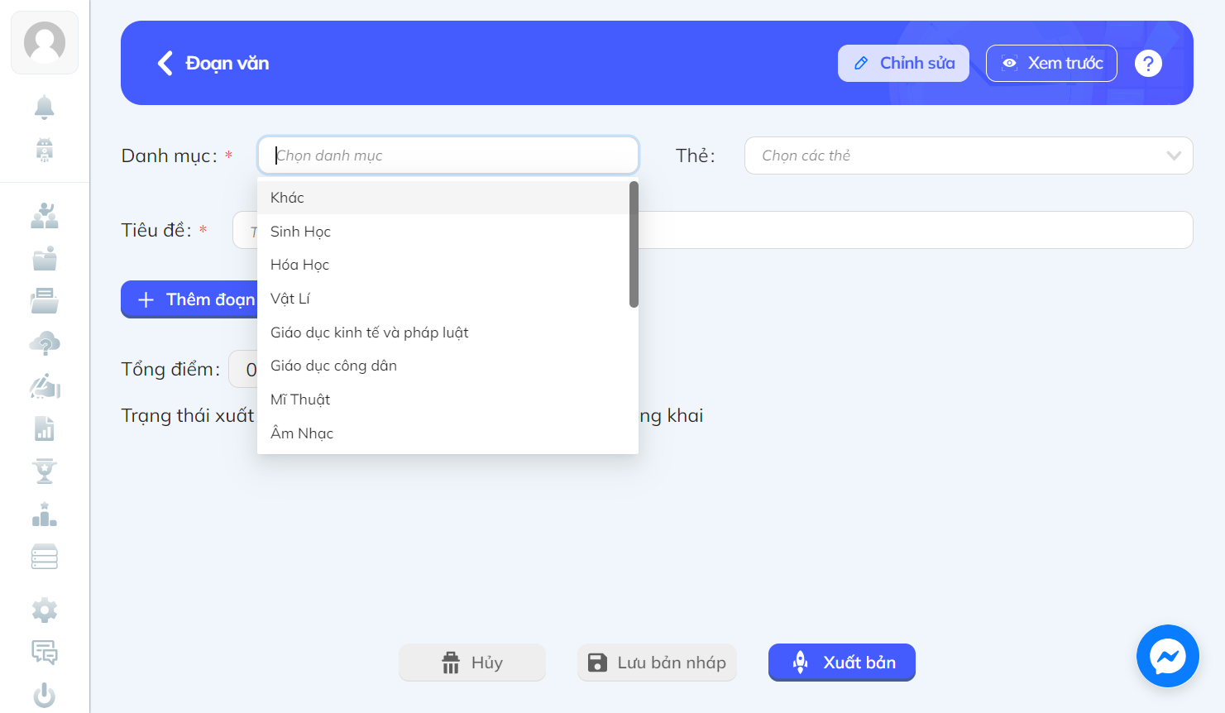
Task: Click the Thêm đoạn add button
Action: pyautogui.click(x=189, y=299)
